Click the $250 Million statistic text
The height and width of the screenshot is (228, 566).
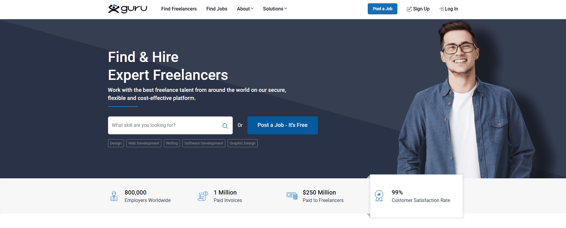click(x=319, y=192)
